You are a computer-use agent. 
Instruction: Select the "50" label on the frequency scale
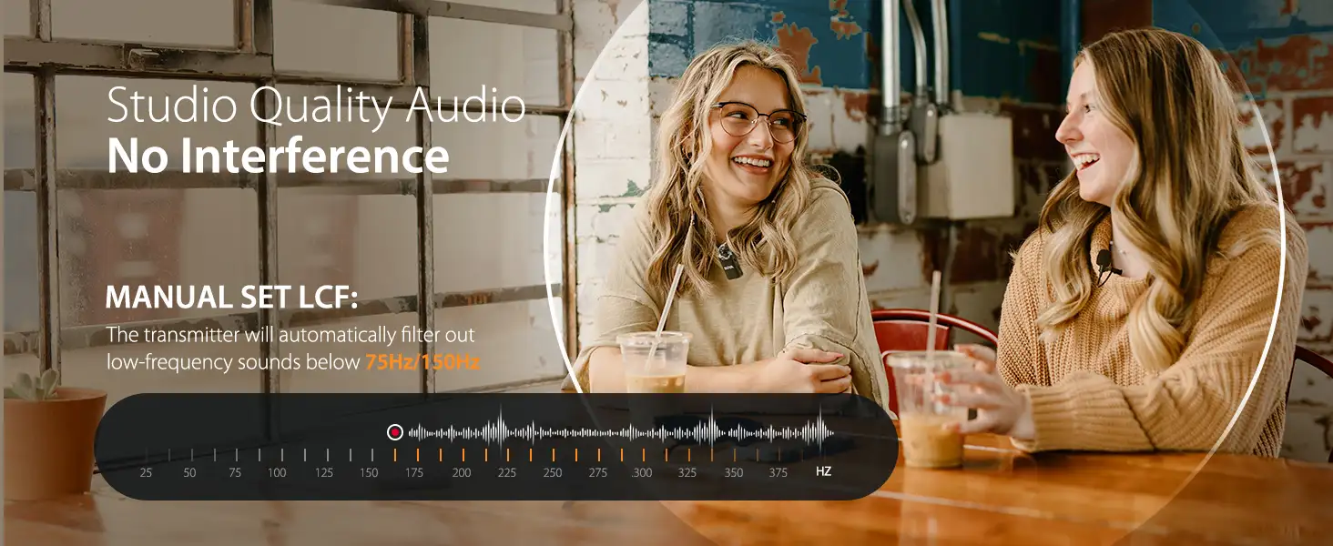189,472
